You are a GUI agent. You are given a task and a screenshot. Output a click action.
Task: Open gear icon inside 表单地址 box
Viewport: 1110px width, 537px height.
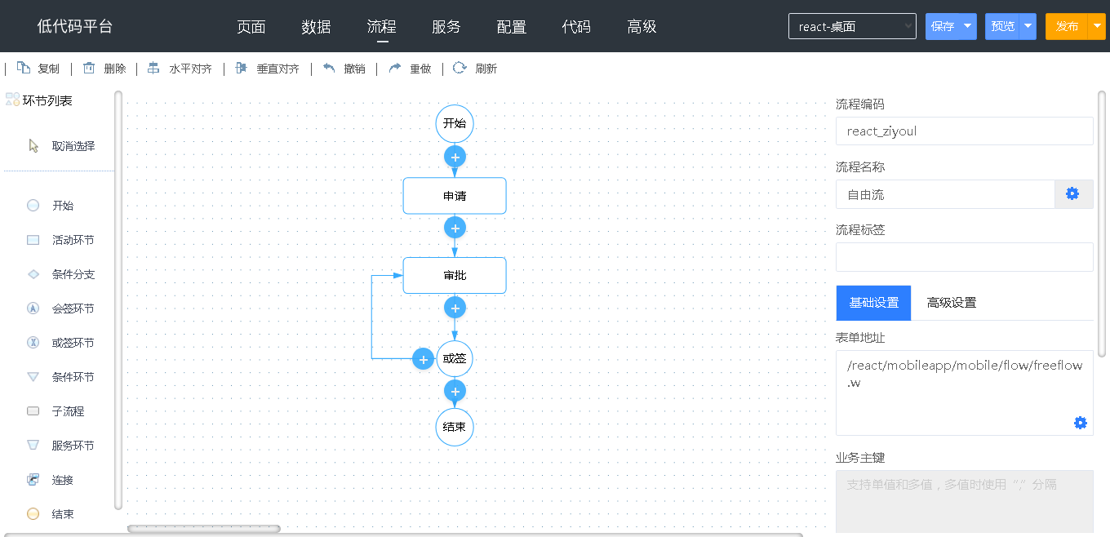(x=1081, y=423)
